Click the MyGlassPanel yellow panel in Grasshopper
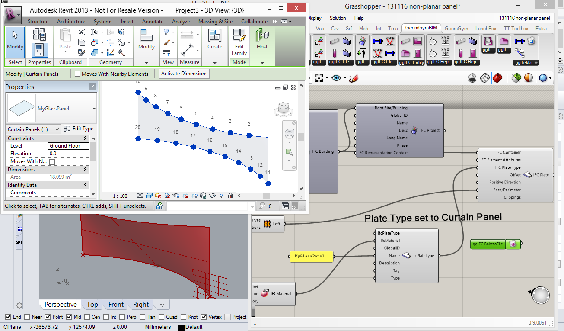564x331 pixels. (311, 257)
